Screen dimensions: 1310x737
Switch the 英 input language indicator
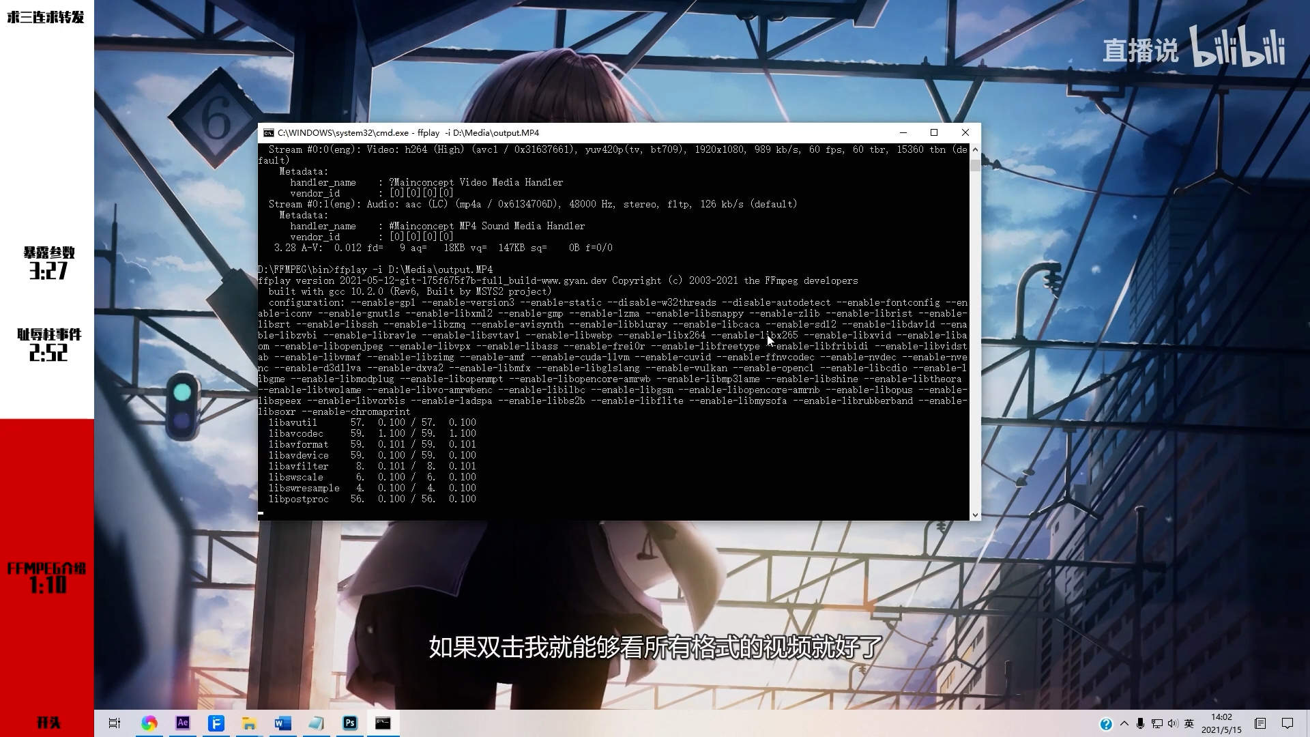click(x=1189, y=723)
